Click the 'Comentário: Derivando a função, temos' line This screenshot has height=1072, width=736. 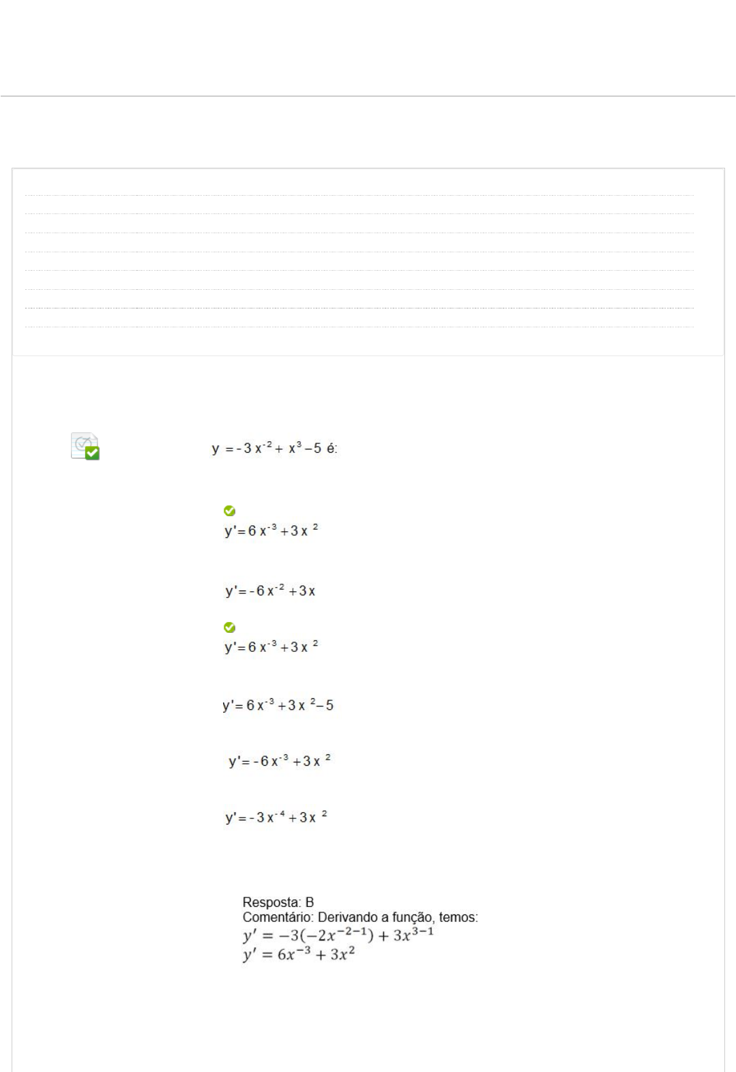[360, 917]
